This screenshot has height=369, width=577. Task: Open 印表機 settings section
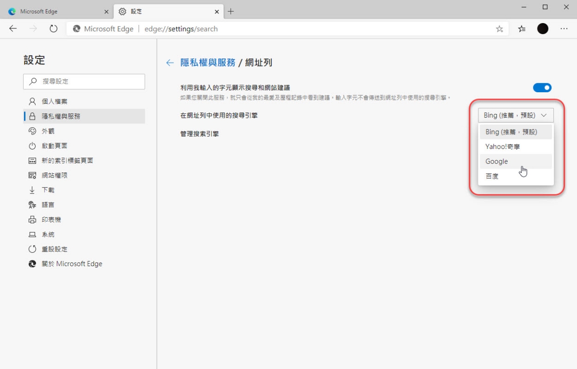pyautogui.click(x=84, y=220)
